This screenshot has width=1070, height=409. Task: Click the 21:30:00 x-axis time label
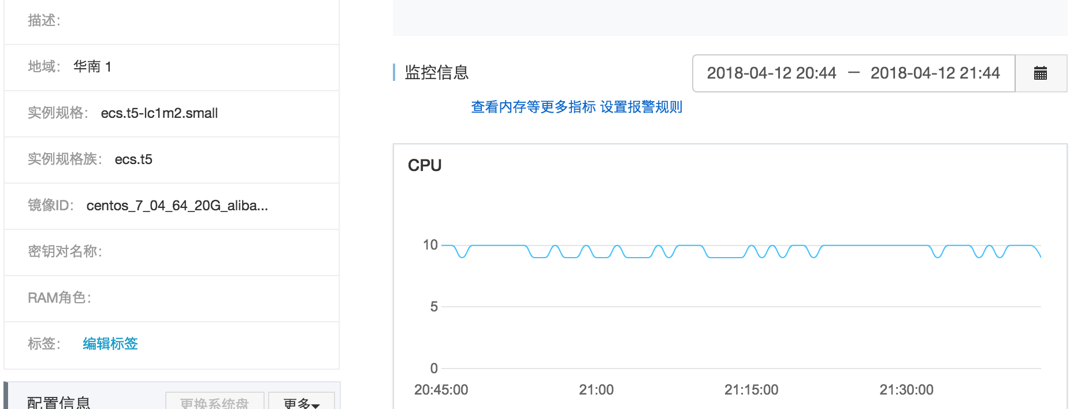(906, 390)
